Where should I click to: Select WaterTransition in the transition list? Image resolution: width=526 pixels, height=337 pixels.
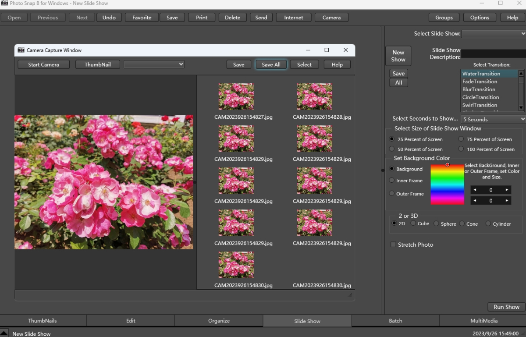pyautogui.click(x=490, y=74)
